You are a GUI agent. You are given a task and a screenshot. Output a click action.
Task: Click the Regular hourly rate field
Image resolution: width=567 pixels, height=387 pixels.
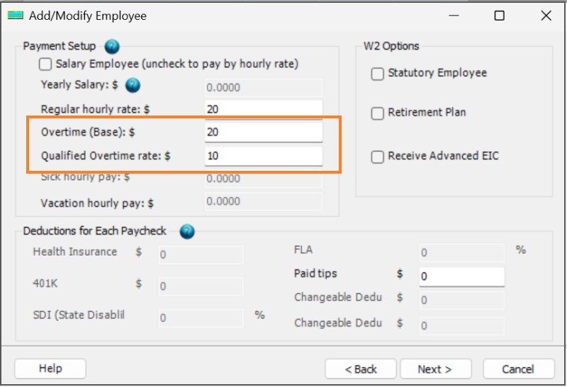[x=263, y=109]
